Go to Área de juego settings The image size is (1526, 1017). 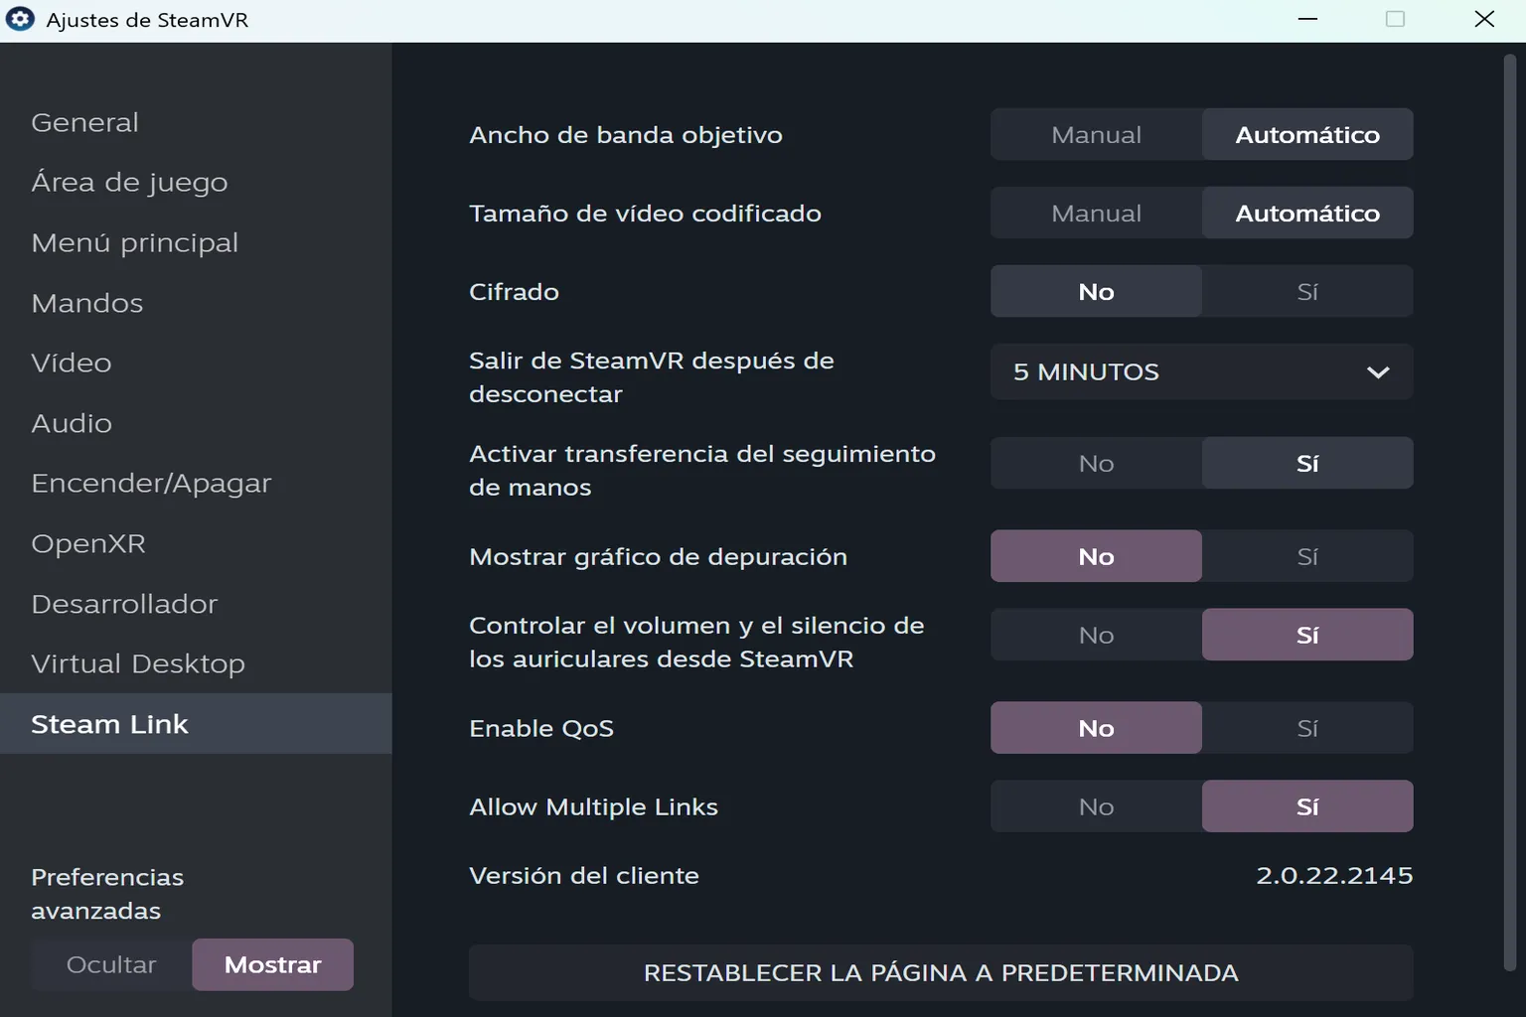[x=196, y=183]
